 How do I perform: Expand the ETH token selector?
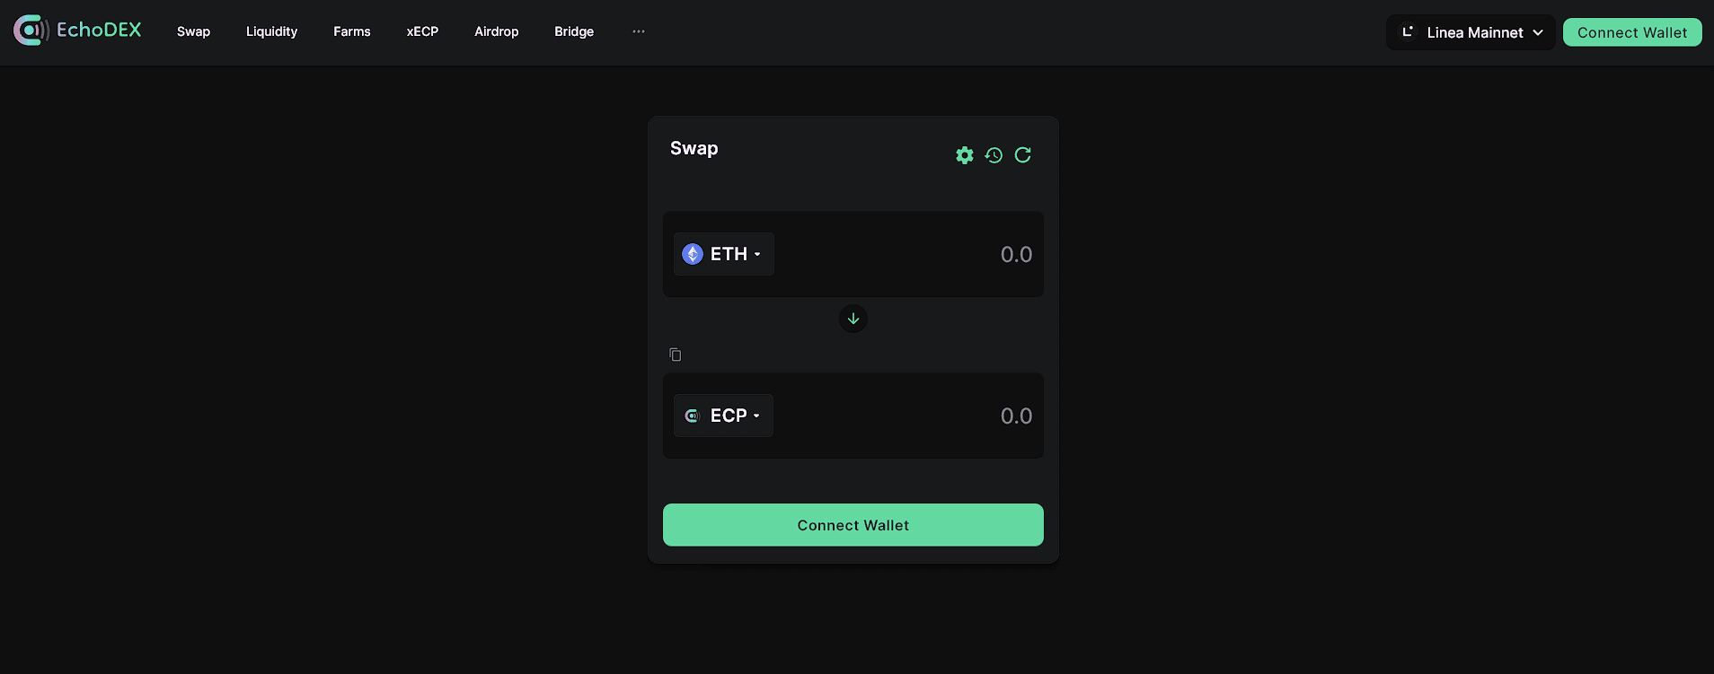click(724, 254)
